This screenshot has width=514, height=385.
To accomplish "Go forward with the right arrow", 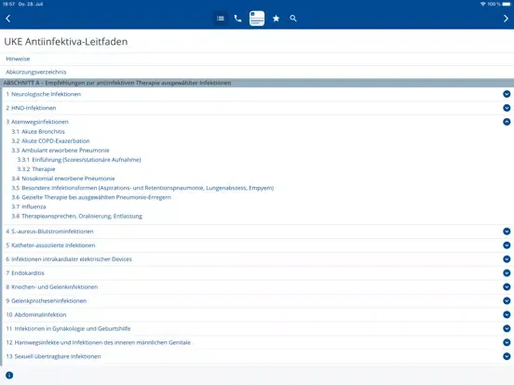I will 506,19.
